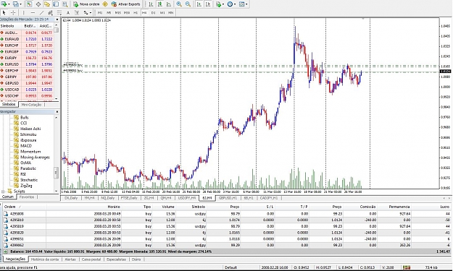The width and height of the screenshot is (453, 271).
Task: Click connection status bars icon
Action: [x=407, y=267]
